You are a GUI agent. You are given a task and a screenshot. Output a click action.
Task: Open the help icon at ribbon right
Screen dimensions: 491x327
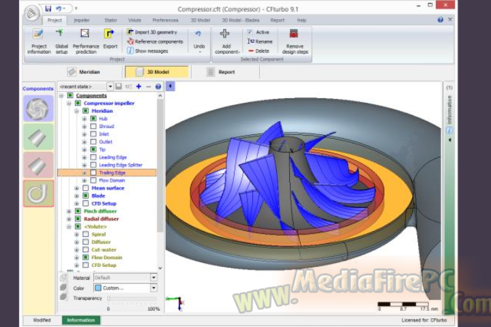(441, 20)
